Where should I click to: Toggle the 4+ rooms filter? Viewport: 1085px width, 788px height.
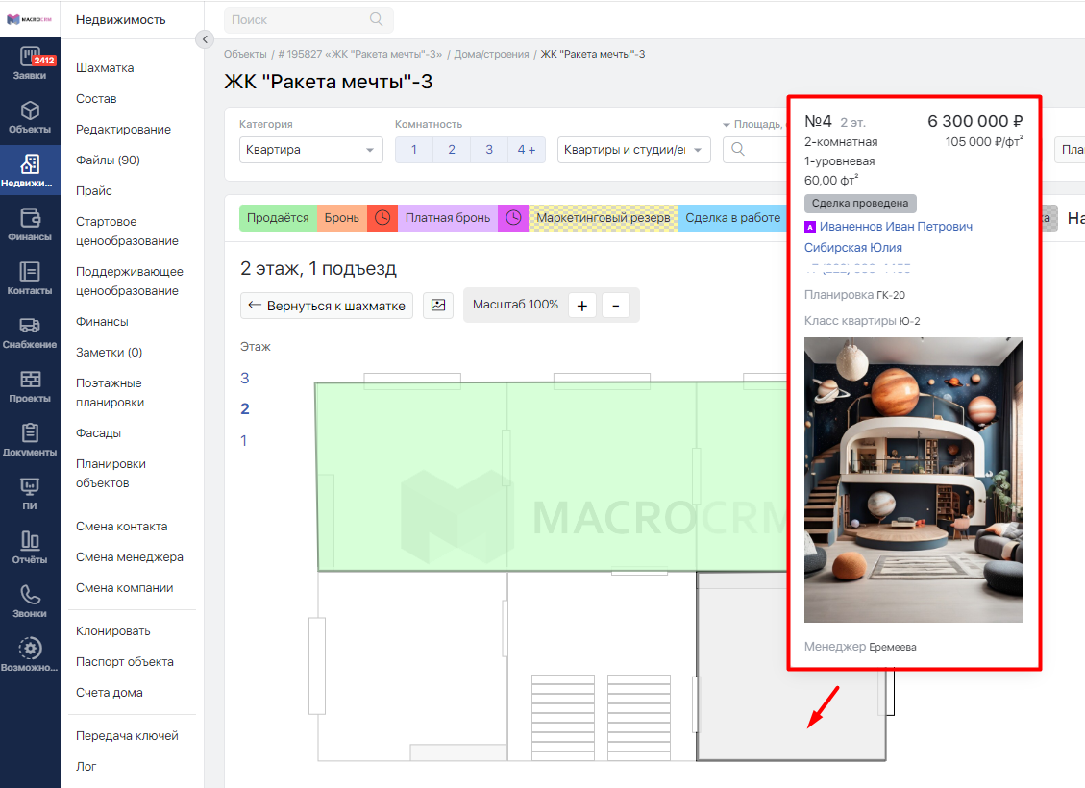coord(527,150)
